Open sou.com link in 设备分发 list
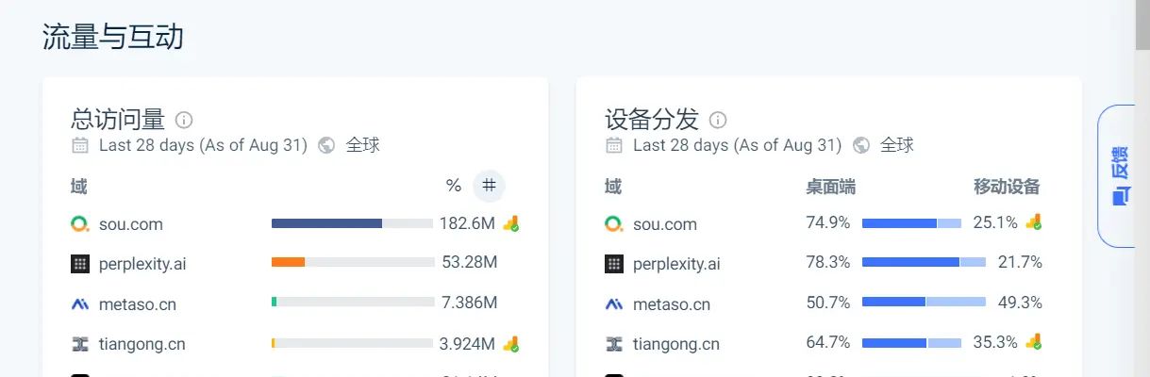Image resolution: width=1150 pixels, height=377 pixels. (664, 224)
